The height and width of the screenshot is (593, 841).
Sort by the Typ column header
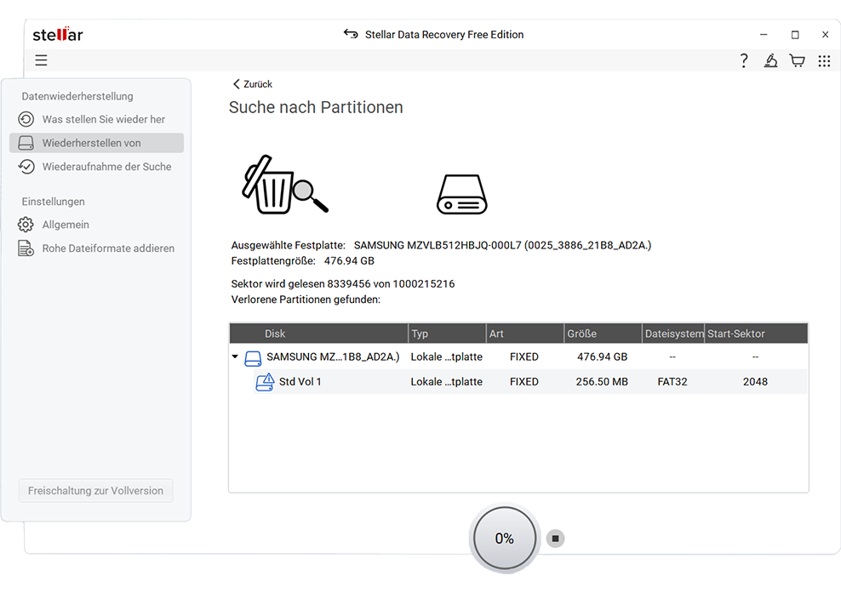[x=448, y=334]
